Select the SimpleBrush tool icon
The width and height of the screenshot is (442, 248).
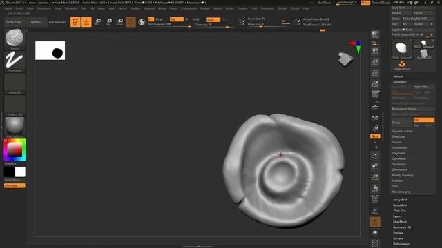click(x=402, y=65)
